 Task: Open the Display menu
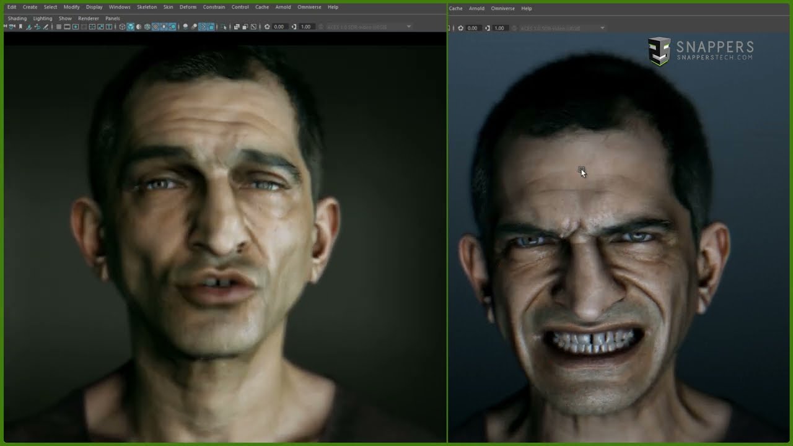(94, 7)
